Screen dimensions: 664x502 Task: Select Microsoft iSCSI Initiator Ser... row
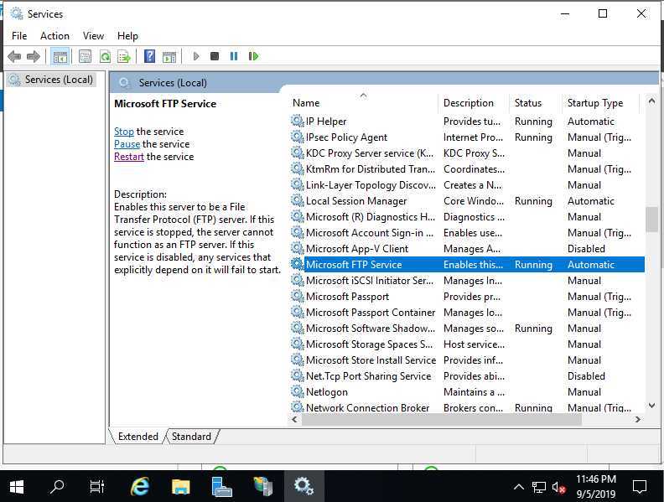point(468,281)
